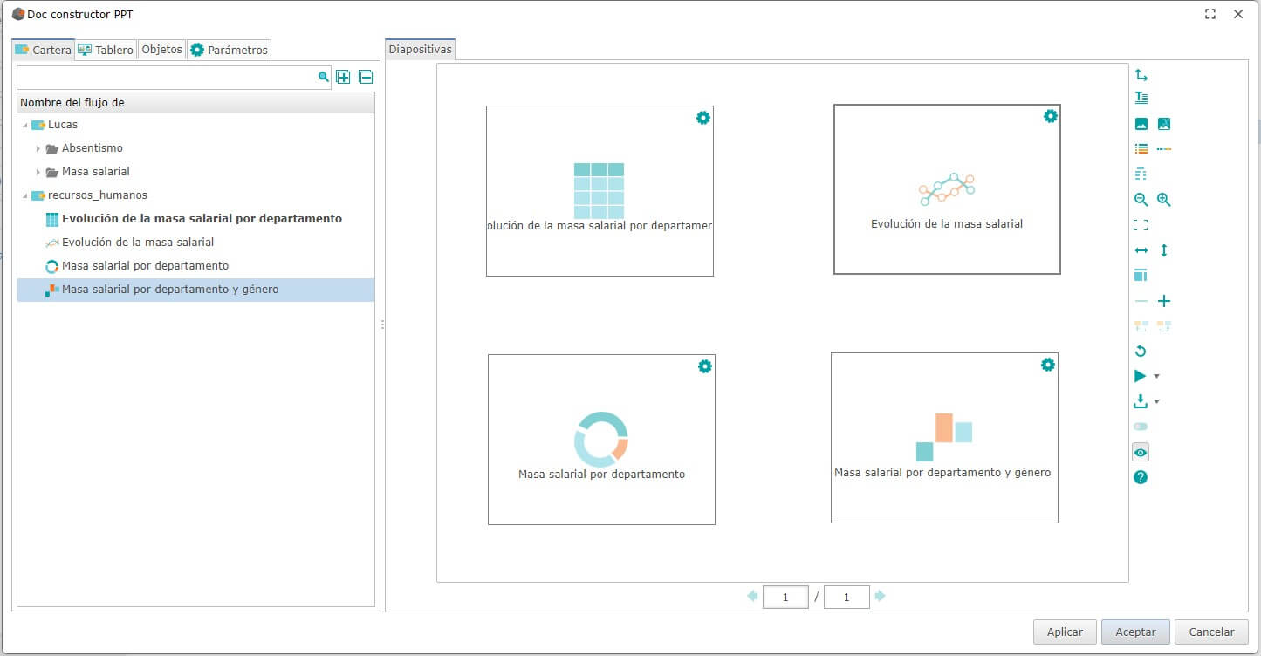Open the dropdown arrow beside the play icon

[x=1156, y=377]
